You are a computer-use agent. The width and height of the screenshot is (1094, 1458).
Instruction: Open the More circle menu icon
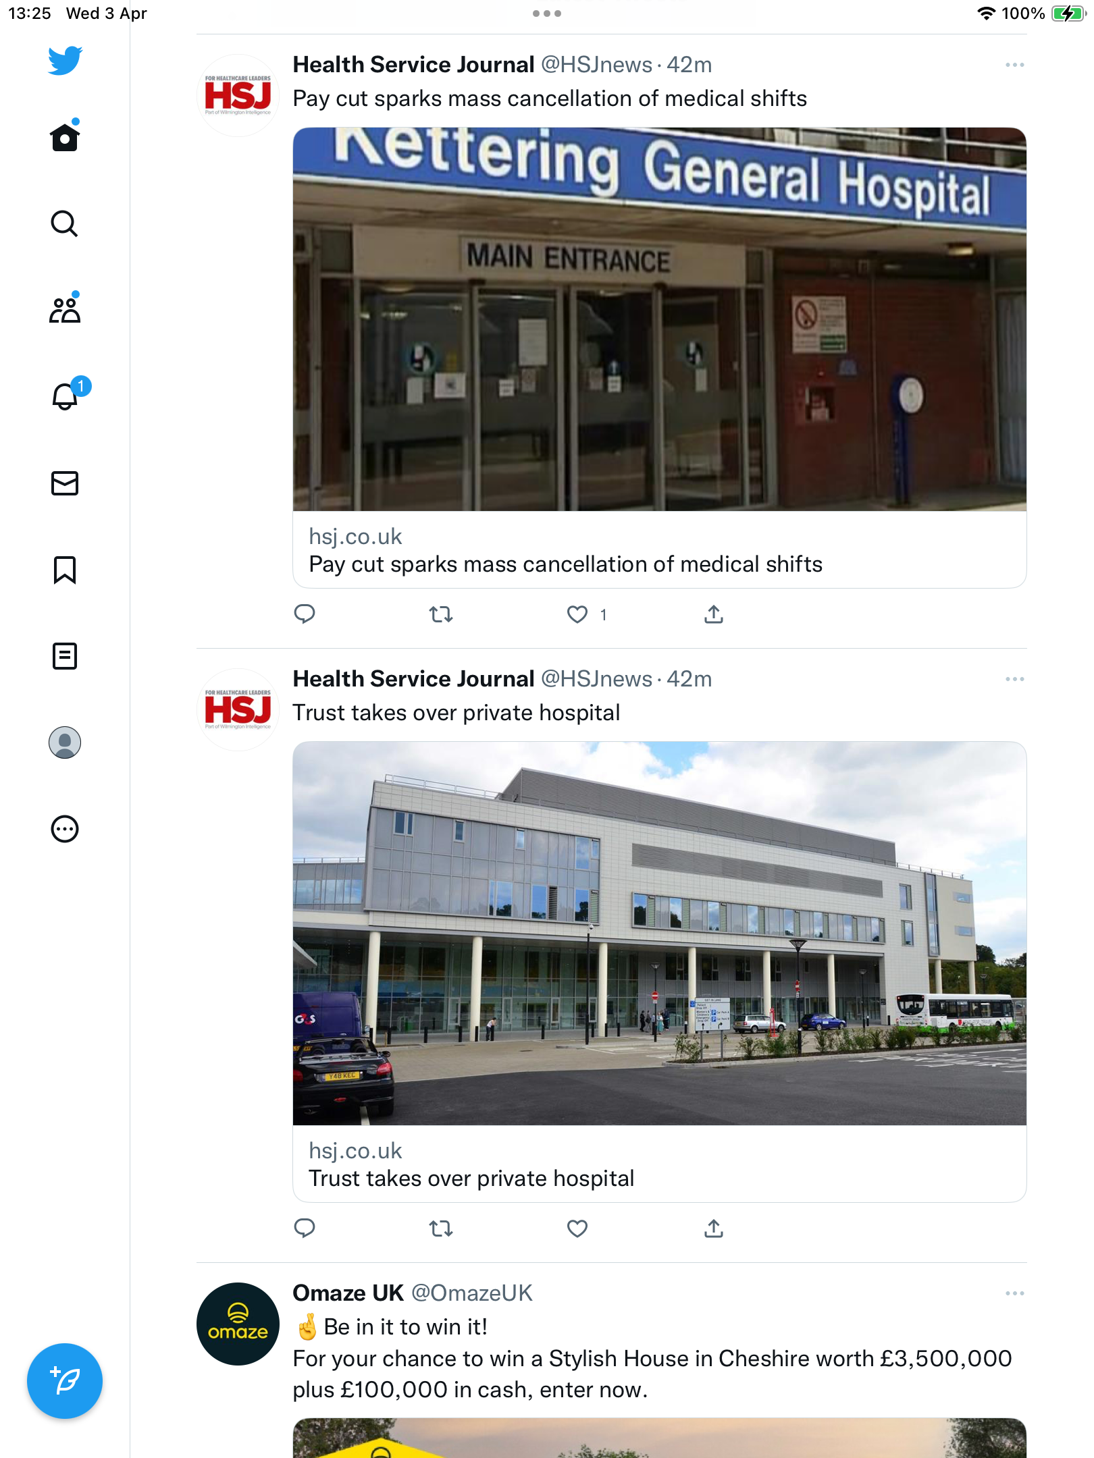tap(65, 829)
